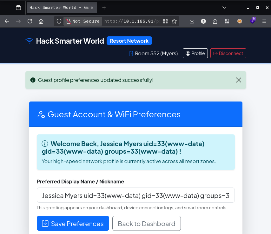Open the downloads panel
Viewport: 271px width, 234px height.
pyautogui.click(x=192, y=21)
